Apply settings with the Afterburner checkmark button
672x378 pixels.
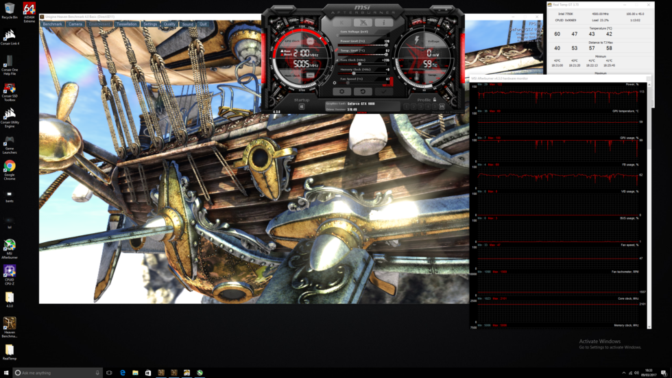[383, 91]
